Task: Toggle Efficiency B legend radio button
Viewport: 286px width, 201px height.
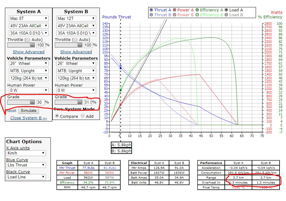Action: [x=197, y=15]
